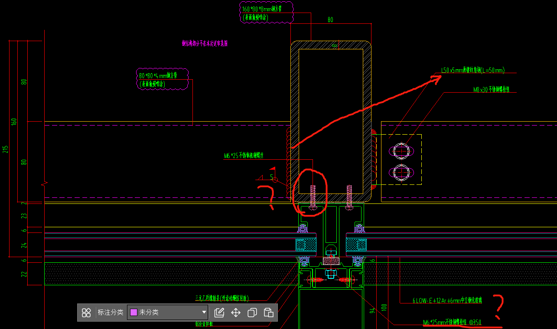Click the weld symbol value 5
Screen dimensions: 557x329
click(272, 177)
